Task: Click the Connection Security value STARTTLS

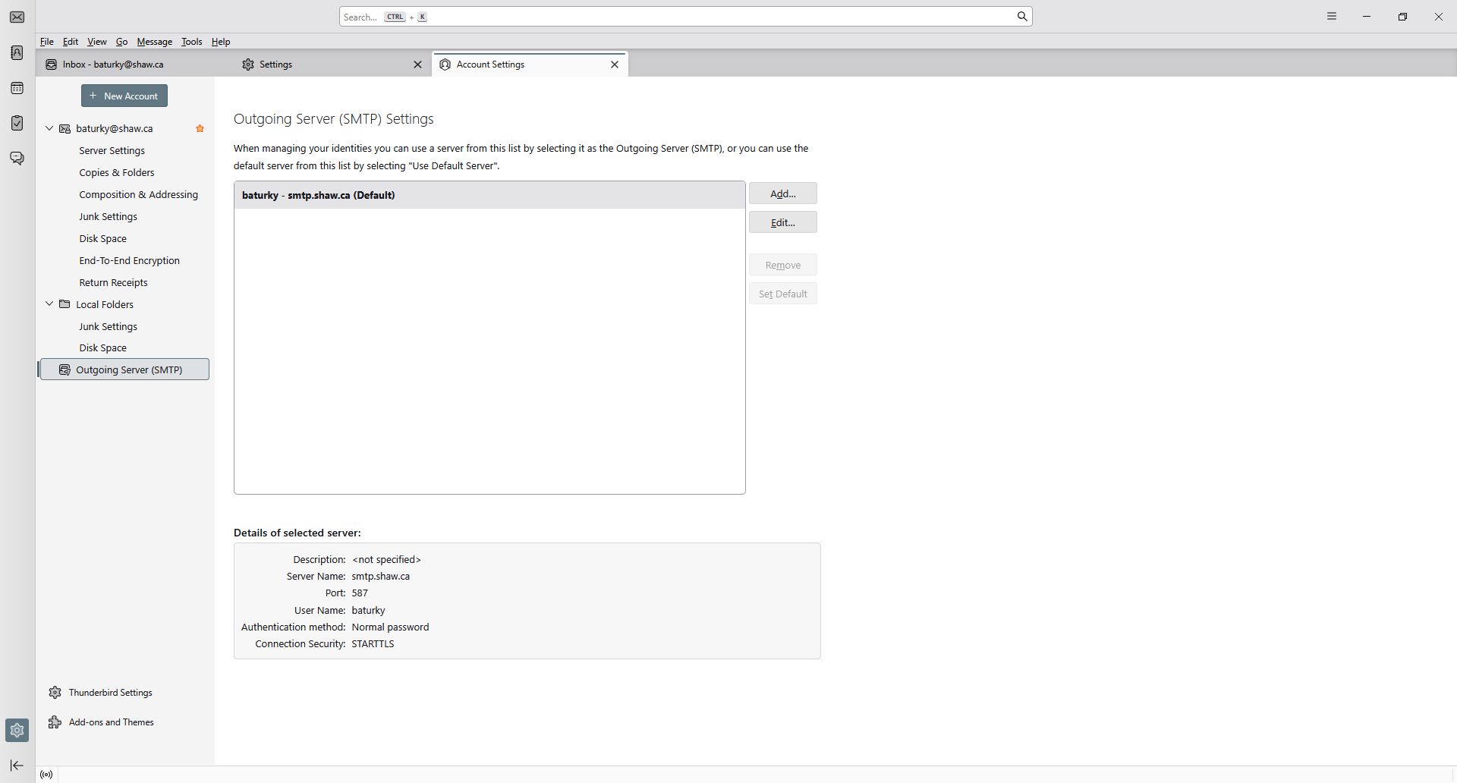Action: (373, 644)
